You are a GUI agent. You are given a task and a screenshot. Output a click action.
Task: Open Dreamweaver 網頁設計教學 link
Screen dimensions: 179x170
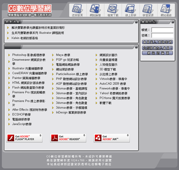(29, 62)
